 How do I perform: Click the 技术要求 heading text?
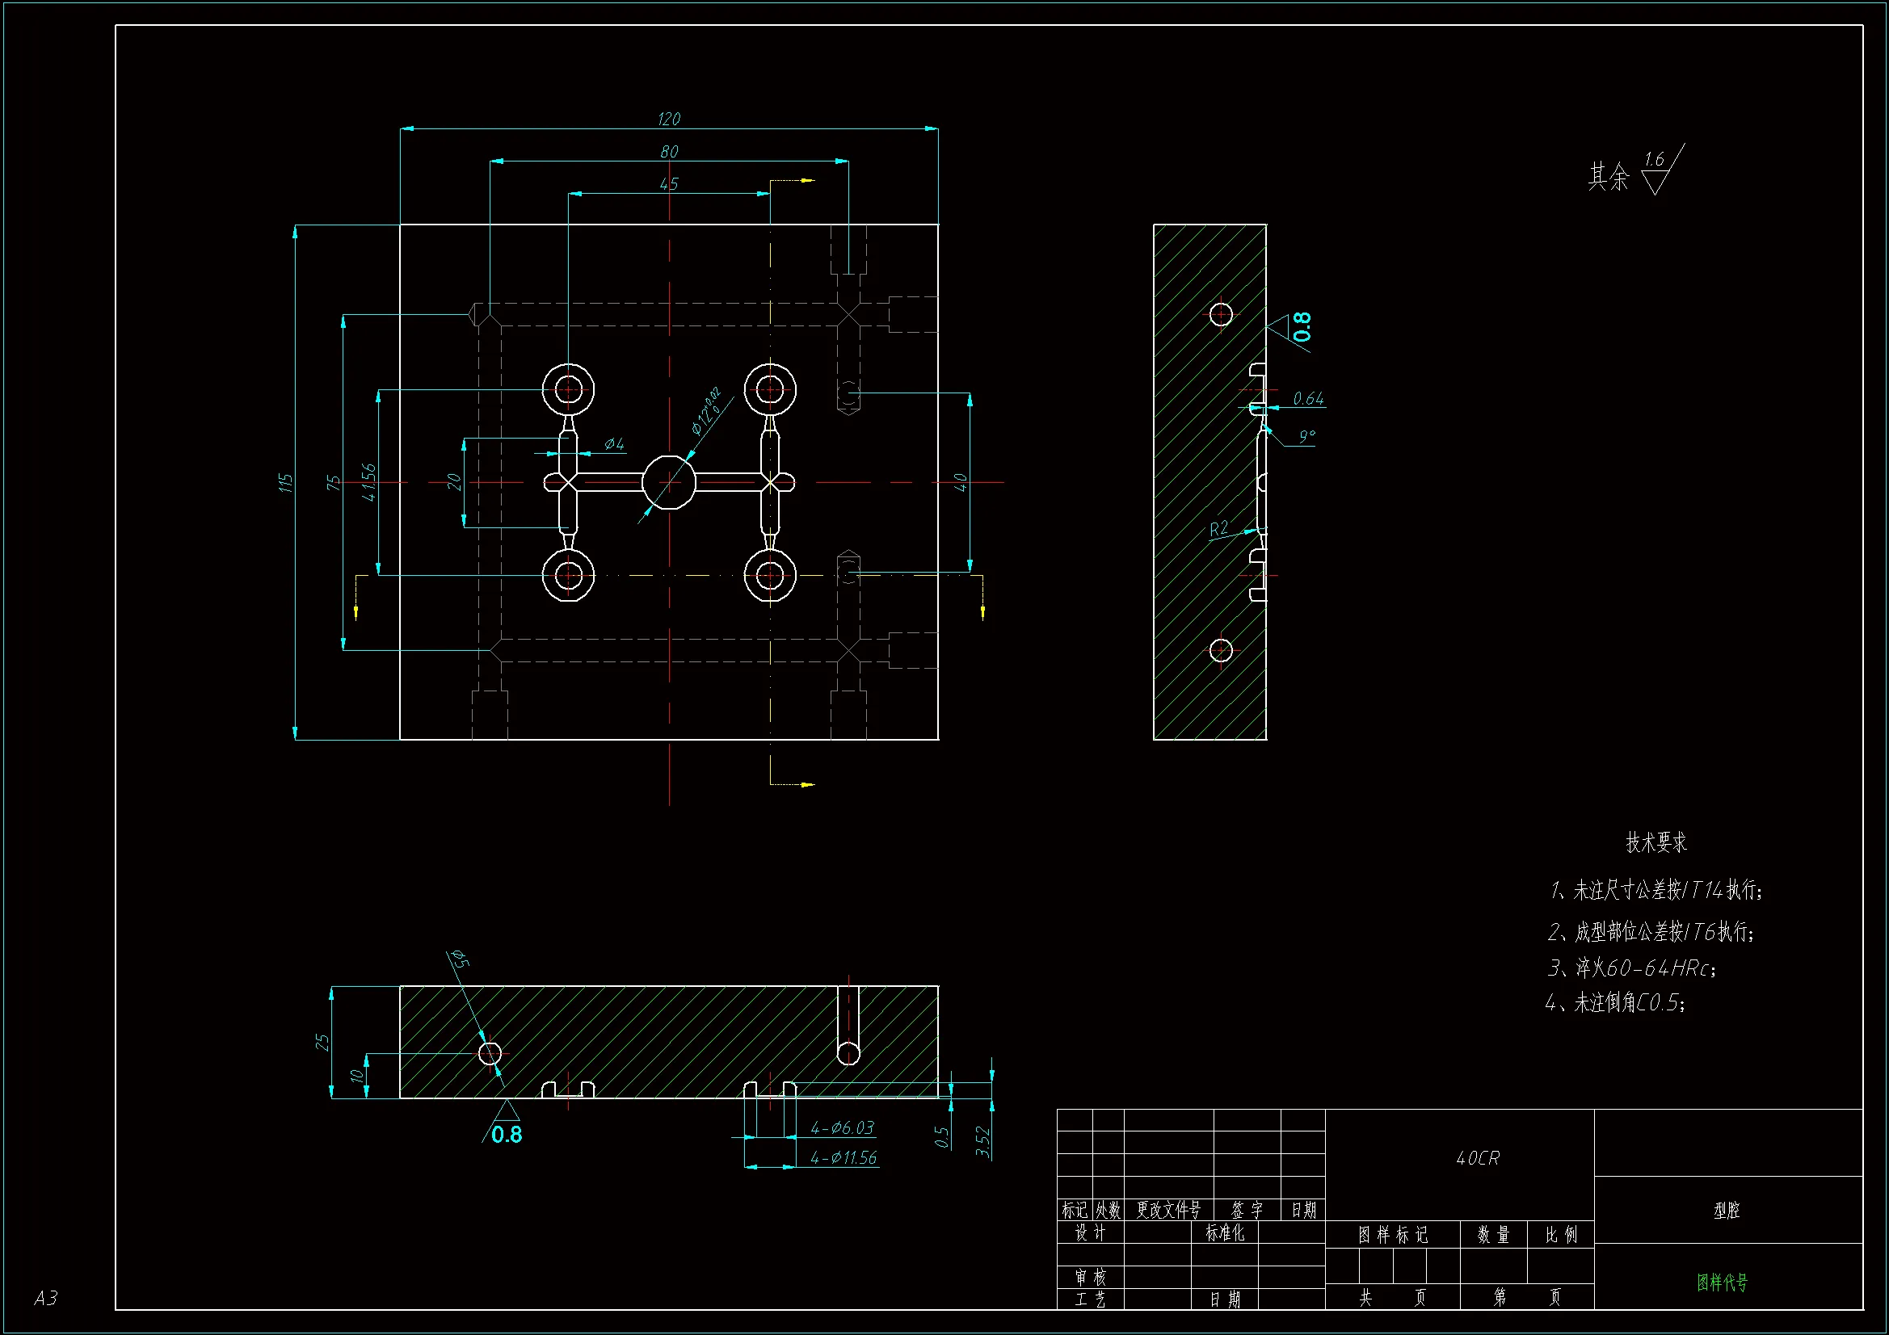pyautogui.click(x=1656, y=842)
